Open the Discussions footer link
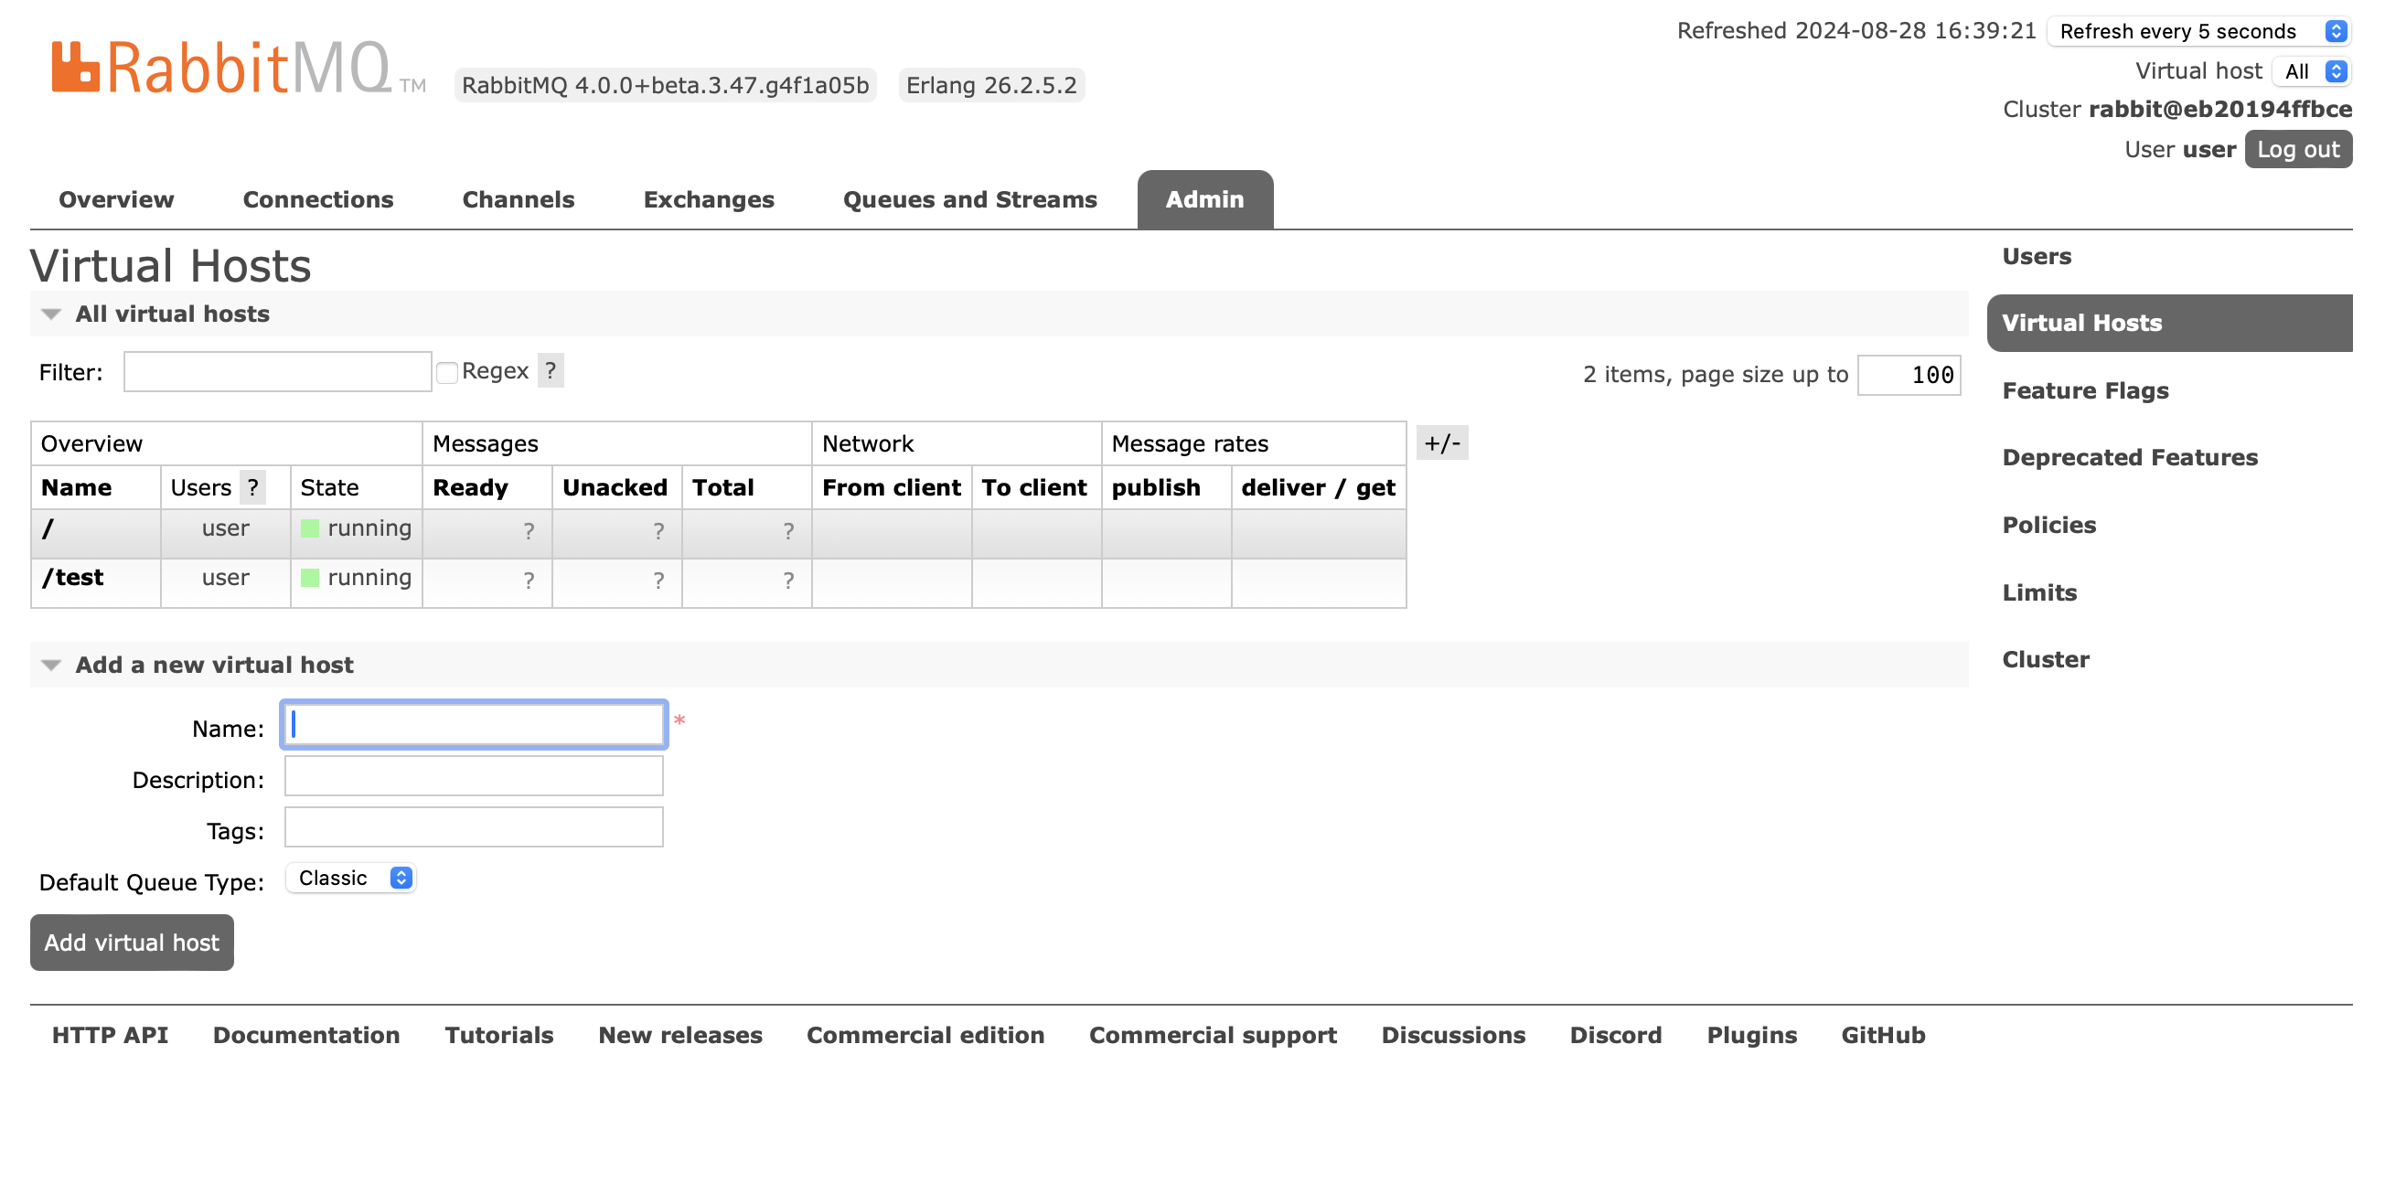The image size is (2385, 1183). pos(1454,1035)
